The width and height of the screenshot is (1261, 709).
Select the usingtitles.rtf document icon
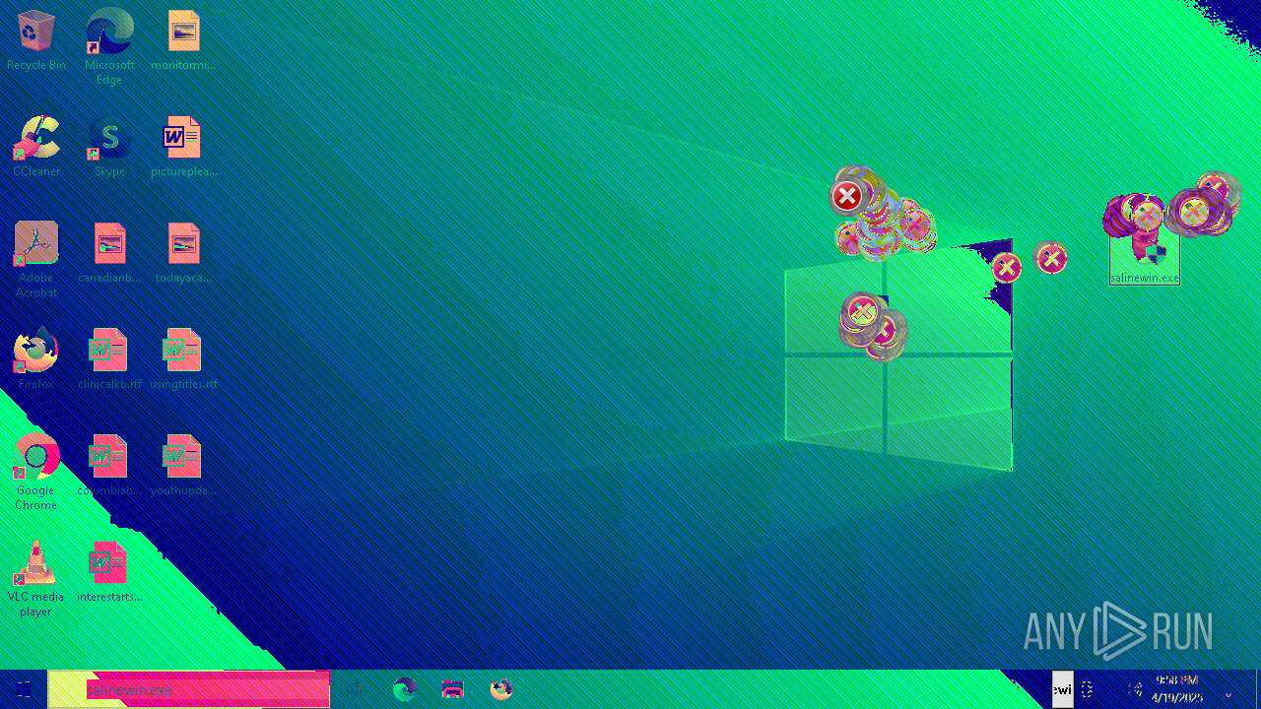point(183,359)
